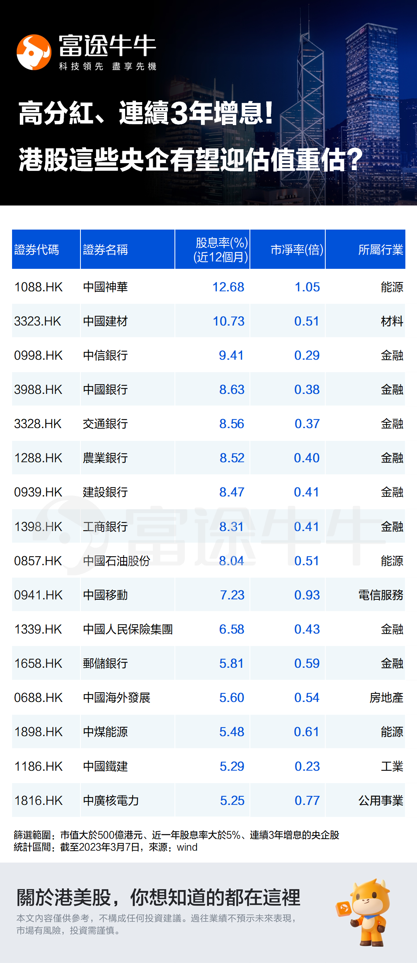Click the headline 高分紅、連續3年增息!
Viewport: 417px width, 963px height.
click(146, 113)
